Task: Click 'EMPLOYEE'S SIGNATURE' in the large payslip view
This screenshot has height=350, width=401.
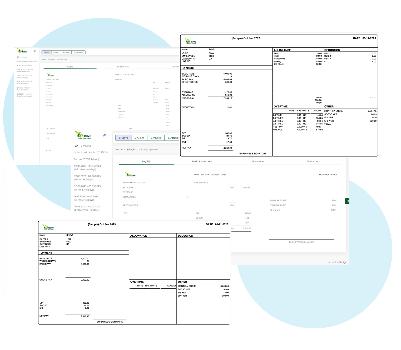Action: click(301, 242)
